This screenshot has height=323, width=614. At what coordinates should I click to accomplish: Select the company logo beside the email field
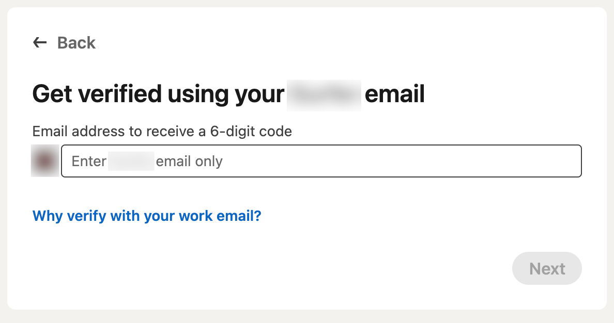coord(45,161)
